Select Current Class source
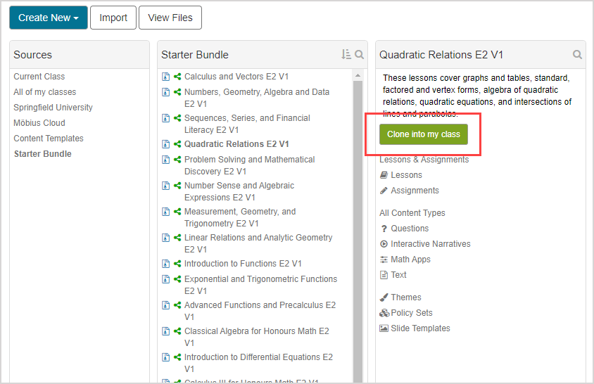Image resolution: width=594 pixels, height=384 pixels. pyautogui.click(x=39, y=77)
